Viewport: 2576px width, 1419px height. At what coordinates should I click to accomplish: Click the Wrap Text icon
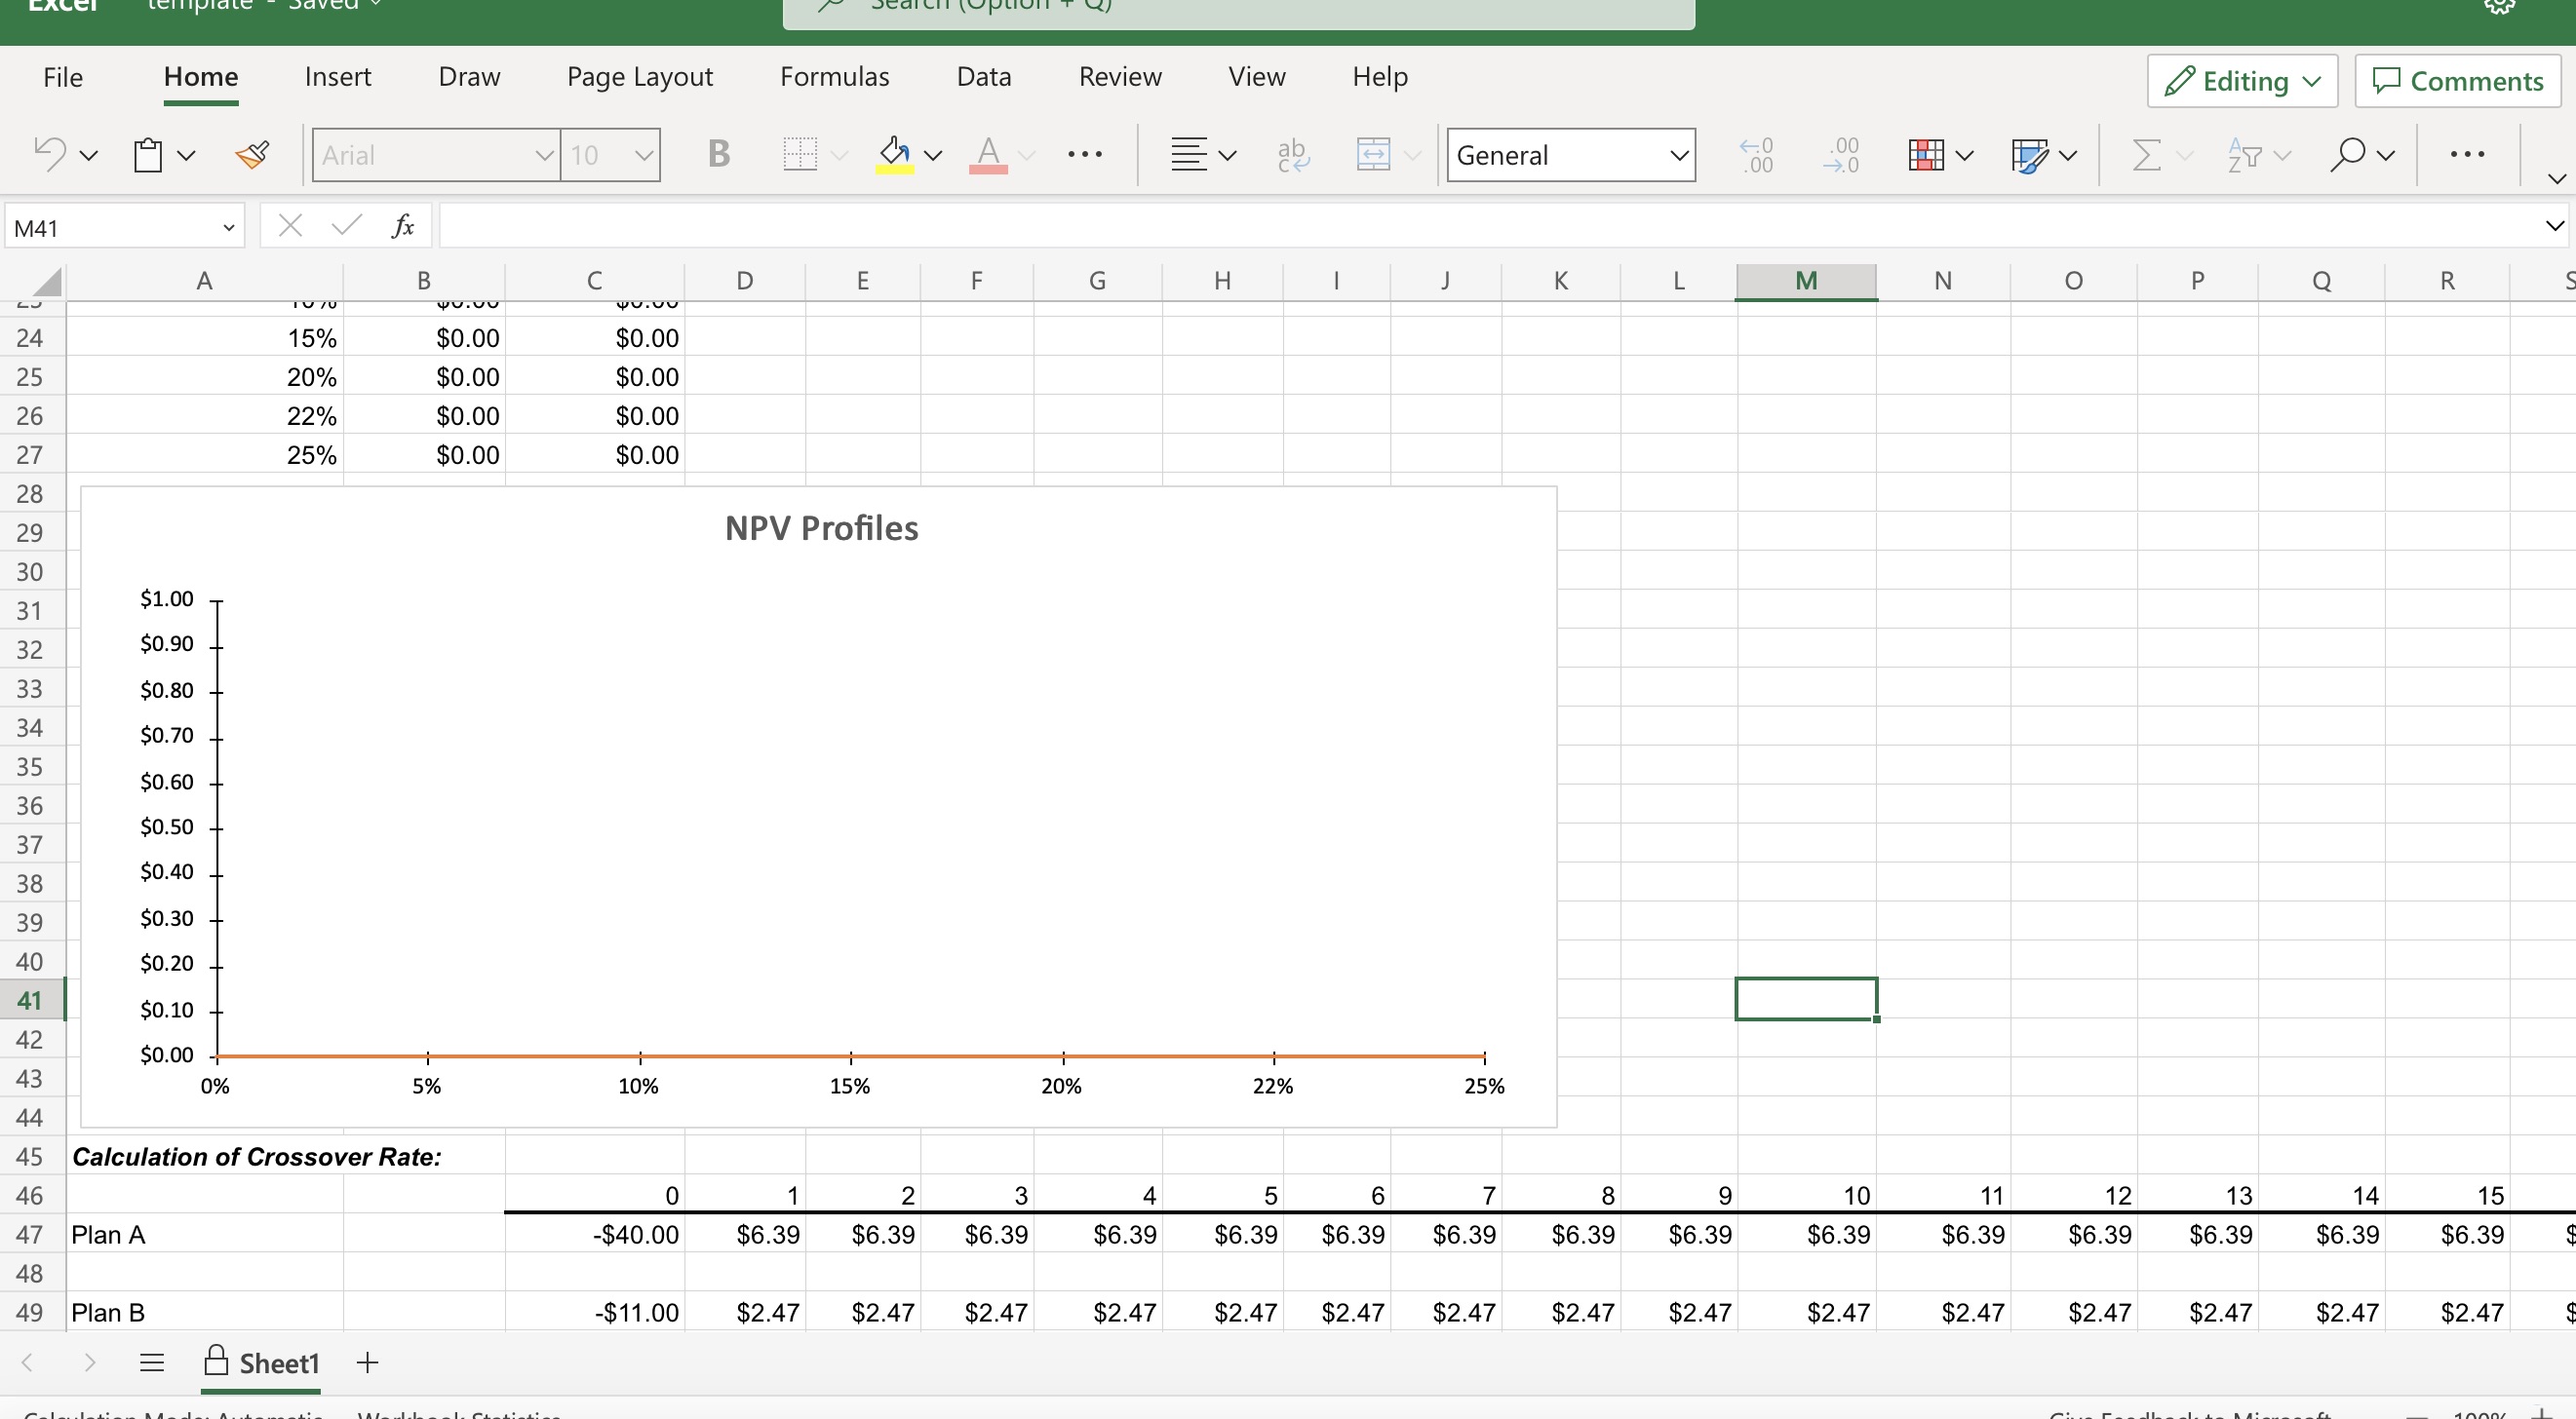tap(1292, 155)
